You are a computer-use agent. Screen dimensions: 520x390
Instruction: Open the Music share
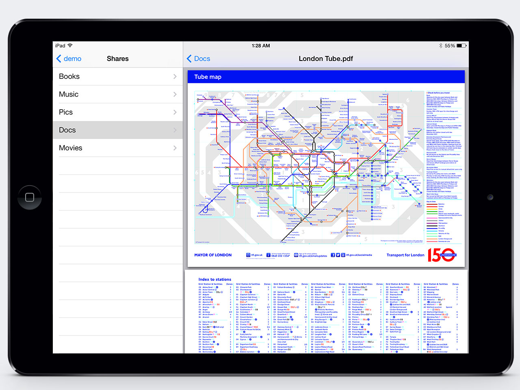118,94
